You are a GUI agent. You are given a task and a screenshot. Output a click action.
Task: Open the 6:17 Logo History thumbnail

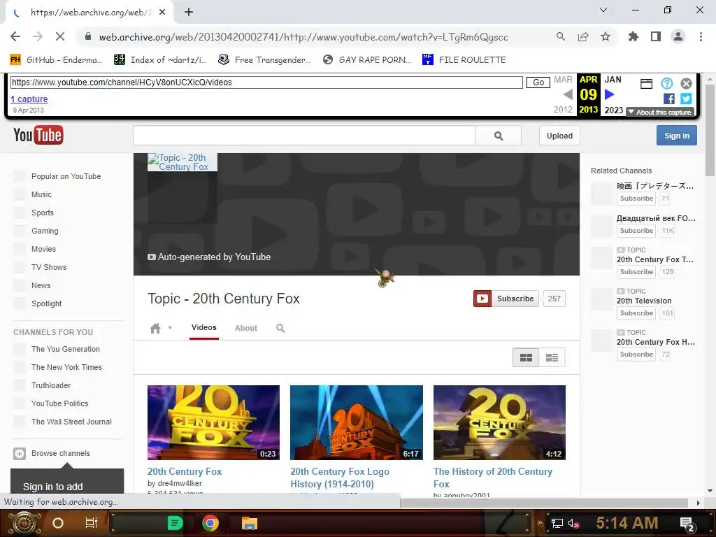point(357,422)
